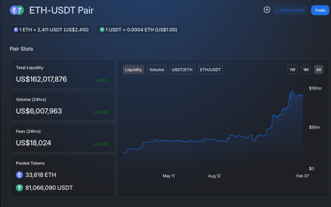
Task: Click the $0 y-axis label
Action: point(312,169)
